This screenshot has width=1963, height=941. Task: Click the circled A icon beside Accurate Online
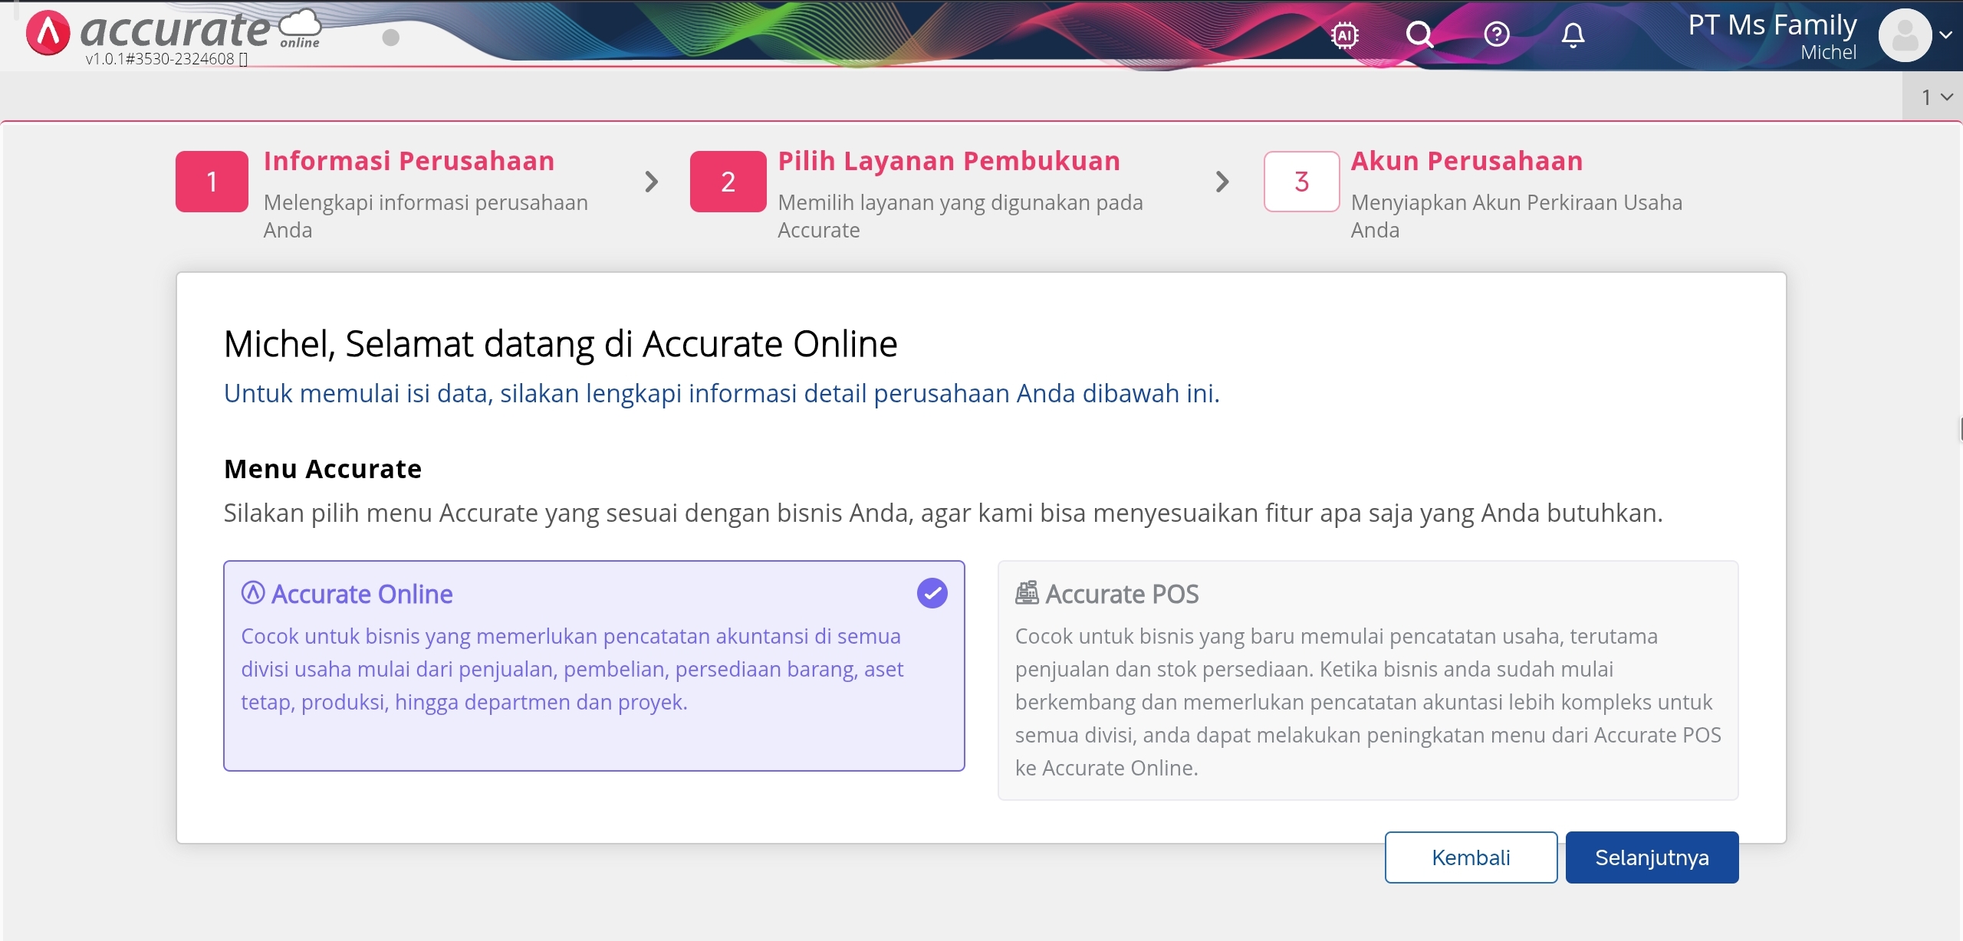point(253,593)
